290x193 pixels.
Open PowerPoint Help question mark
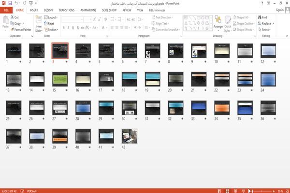pyautogui.click(x=262, y=3)
